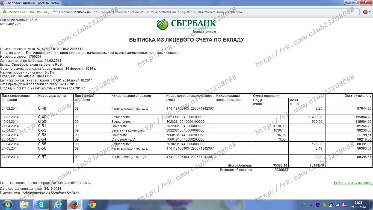
Task: Show hidden tray icons arrow
Action: pos(311,205)
